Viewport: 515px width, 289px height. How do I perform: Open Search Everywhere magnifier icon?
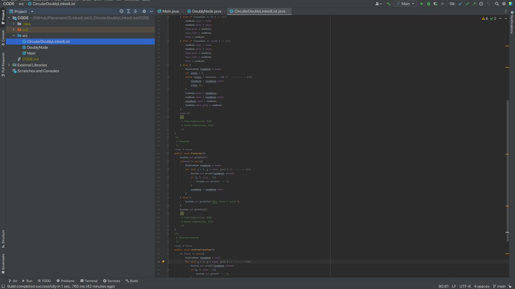(x=497, y=3)
